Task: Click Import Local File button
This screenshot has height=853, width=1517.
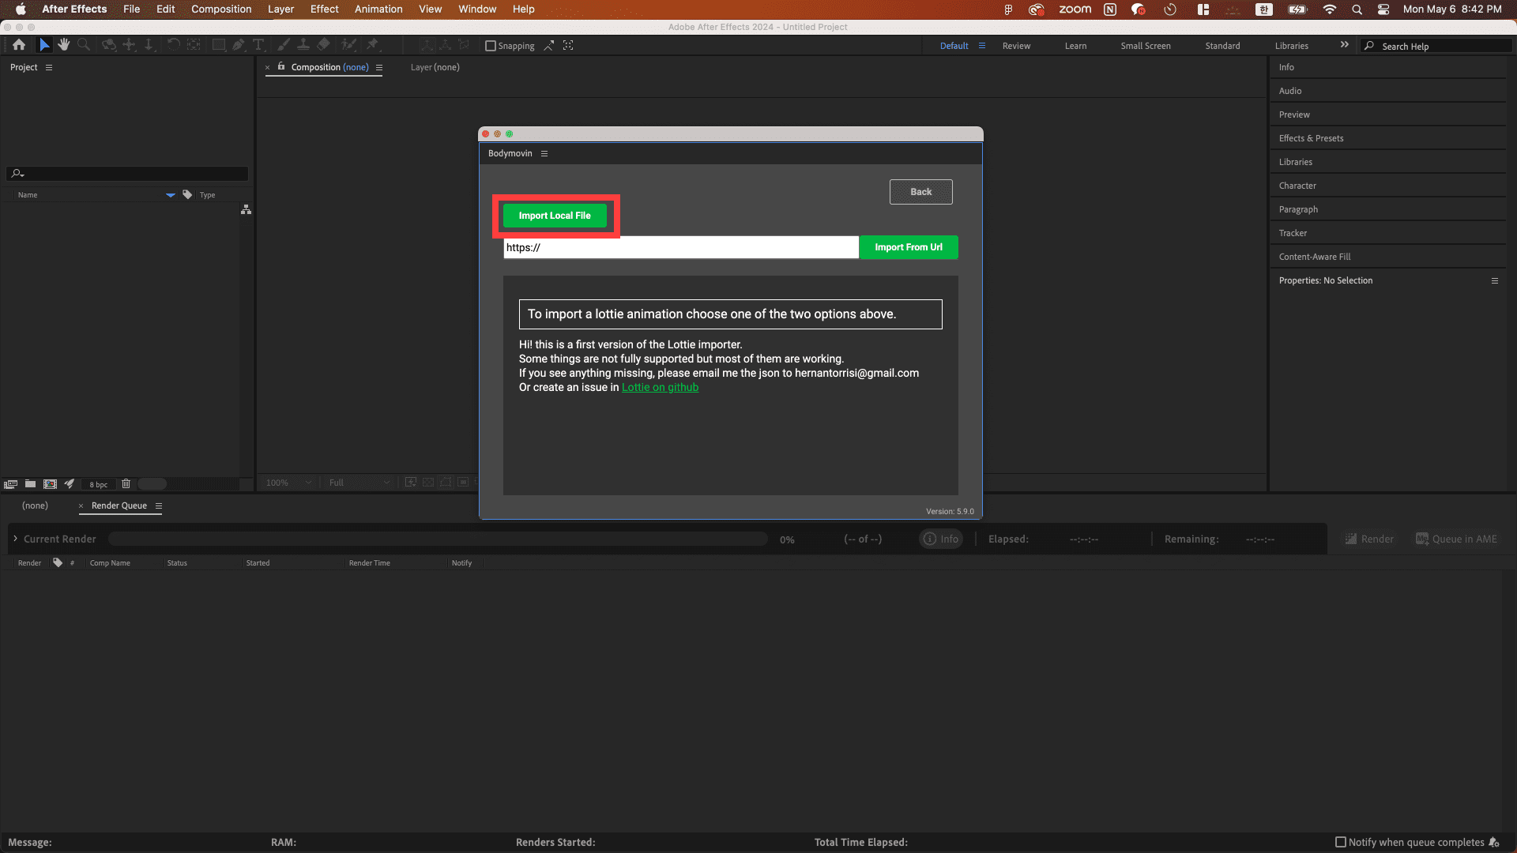Action: 555,216
